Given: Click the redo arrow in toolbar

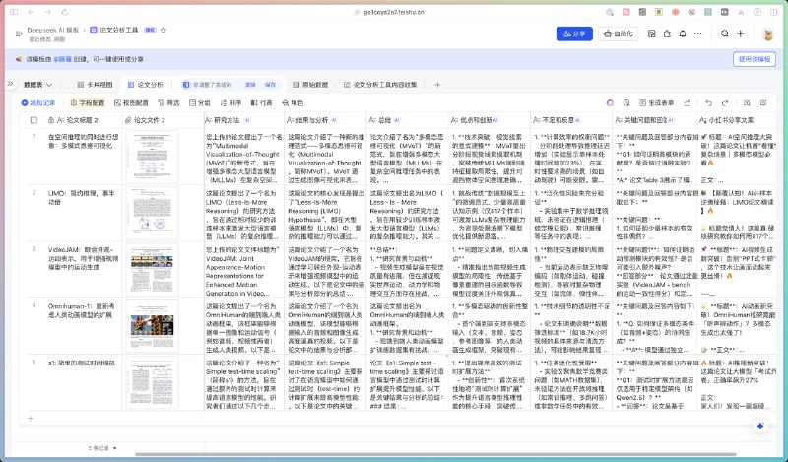Looking at the screenshot, I should [x=725, y=103].
